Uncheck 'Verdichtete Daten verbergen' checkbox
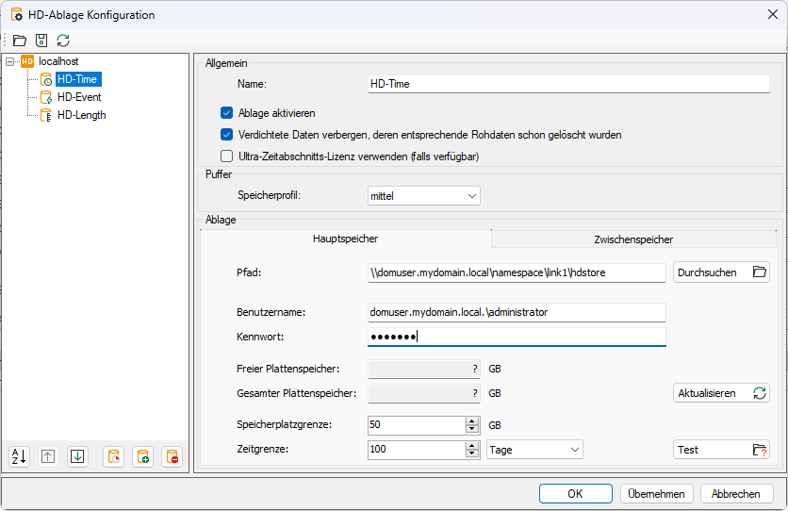The height and width of the screenshot is (511, 788). (226, 135)
